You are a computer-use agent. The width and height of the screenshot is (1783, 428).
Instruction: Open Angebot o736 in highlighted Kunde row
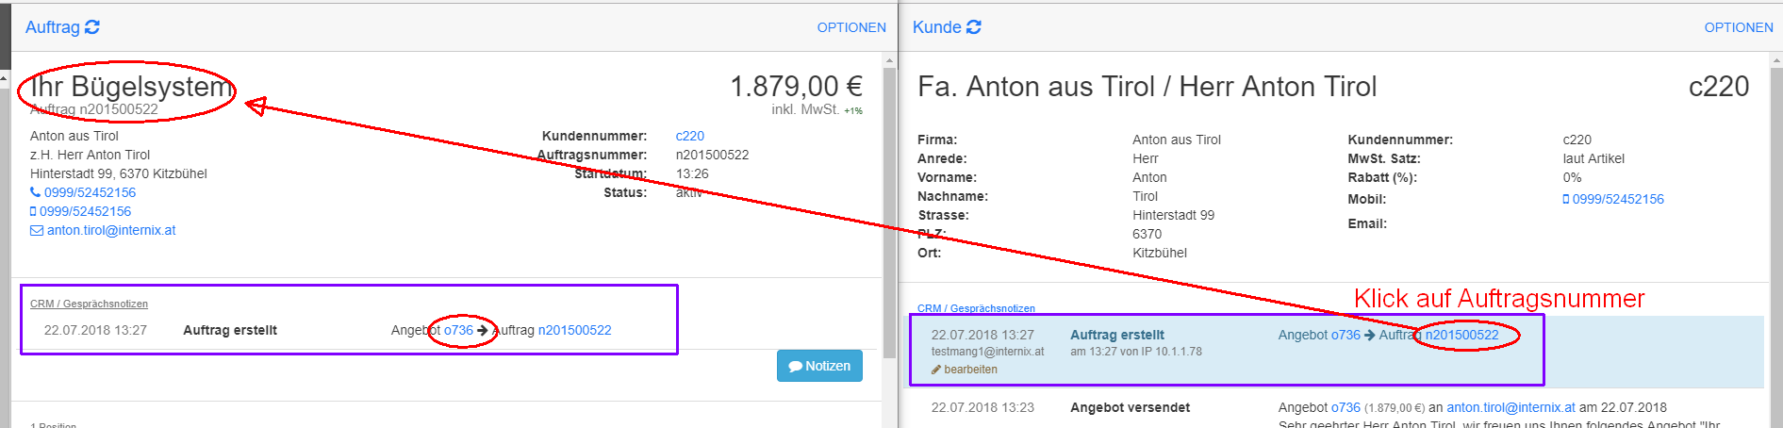[1346, 335]
